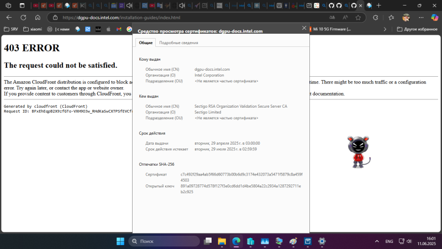Image resolution: width=442 pixels, height=249 pixels.
Task: Open a new browser tab
Action: pyautogui.click(x=378, y=6)
